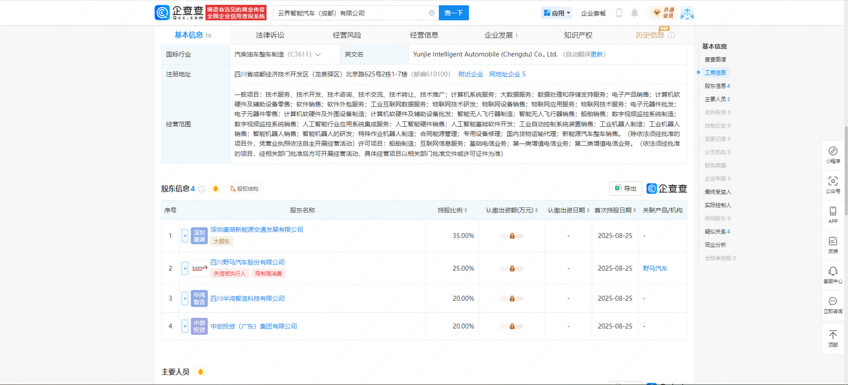The width and height of the screenshot is (848, 385).
Task: Switch to 知识产权 tab
Action: click(578, 35)
